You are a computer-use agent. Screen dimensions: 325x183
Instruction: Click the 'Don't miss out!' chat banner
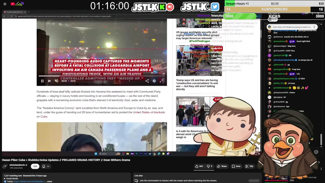pyautogui.click(x=291, y=27)
